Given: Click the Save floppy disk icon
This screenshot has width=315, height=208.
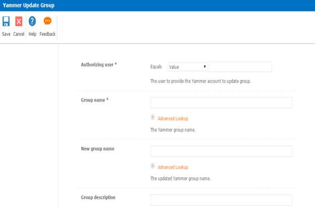Looking at the screenshot, I should tap(6, 22).
